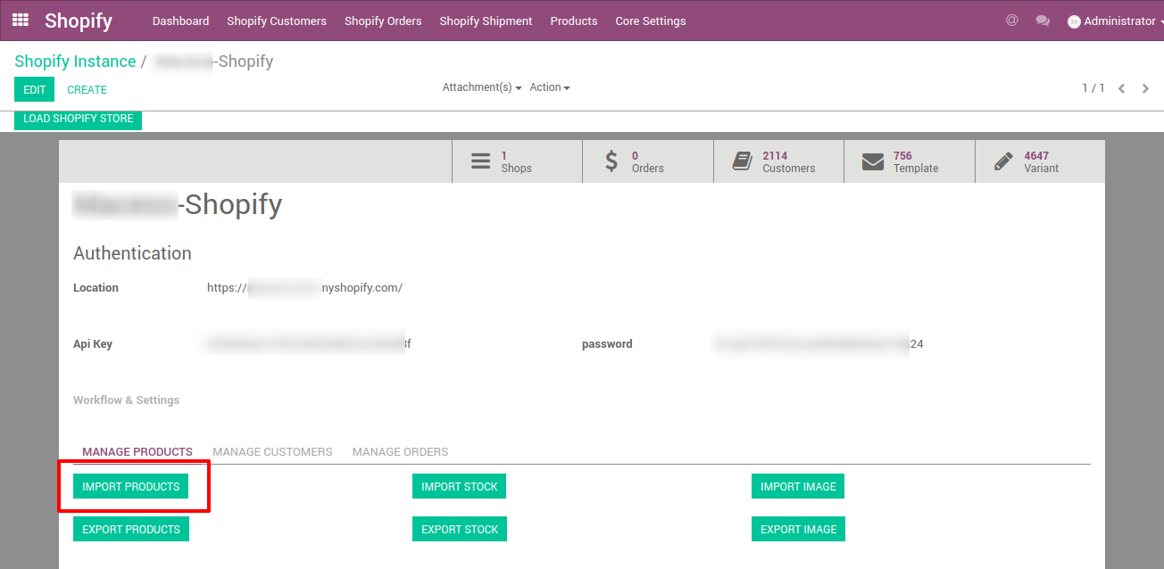
Task: Follow the Shopify Instance breadcrumb link
Action: [75, 62]
